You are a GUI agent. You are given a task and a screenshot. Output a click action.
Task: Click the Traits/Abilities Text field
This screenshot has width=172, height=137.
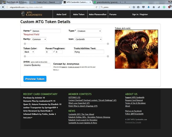coord(89,52)
